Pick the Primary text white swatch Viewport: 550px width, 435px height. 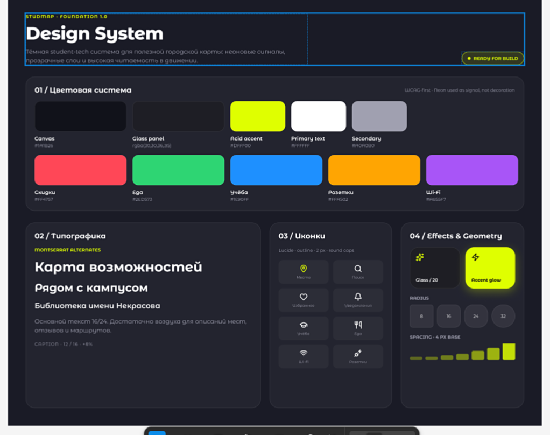point(319,116)
